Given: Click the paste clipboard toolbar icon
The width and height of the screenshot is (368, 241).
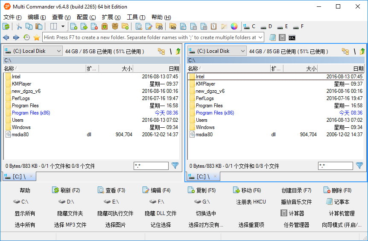Looking at the screenshot, I should 39,26.
